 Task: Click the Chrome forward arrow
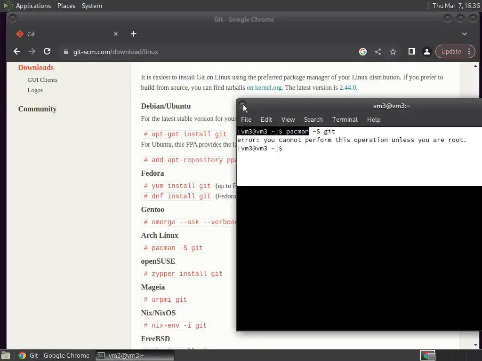(x=32, y=52)
